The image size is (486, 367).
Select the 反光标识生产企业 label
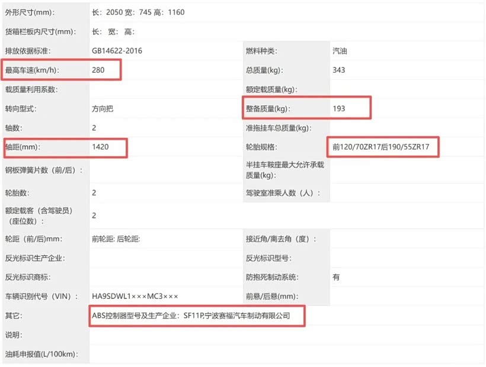[x=35, y=258]
